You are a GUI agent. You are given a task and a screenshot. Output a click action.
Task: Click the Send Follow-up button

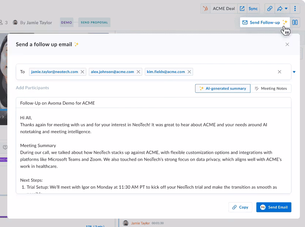click(264, 22)
